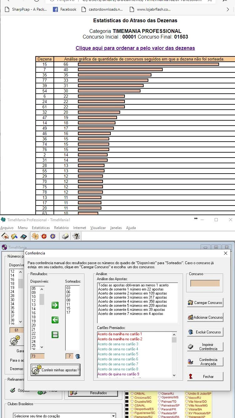Click the Cartões Premiados scrollbar up arrow

(x=174, y=334)
